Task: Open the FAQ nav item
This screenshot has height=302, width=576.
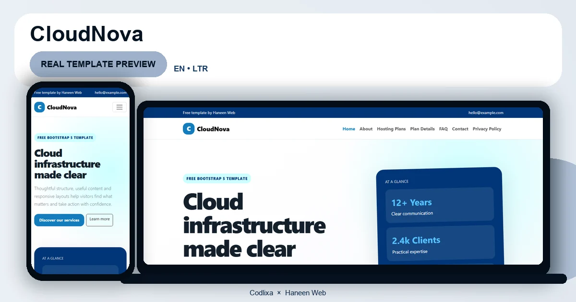Action: pos(444,129)
